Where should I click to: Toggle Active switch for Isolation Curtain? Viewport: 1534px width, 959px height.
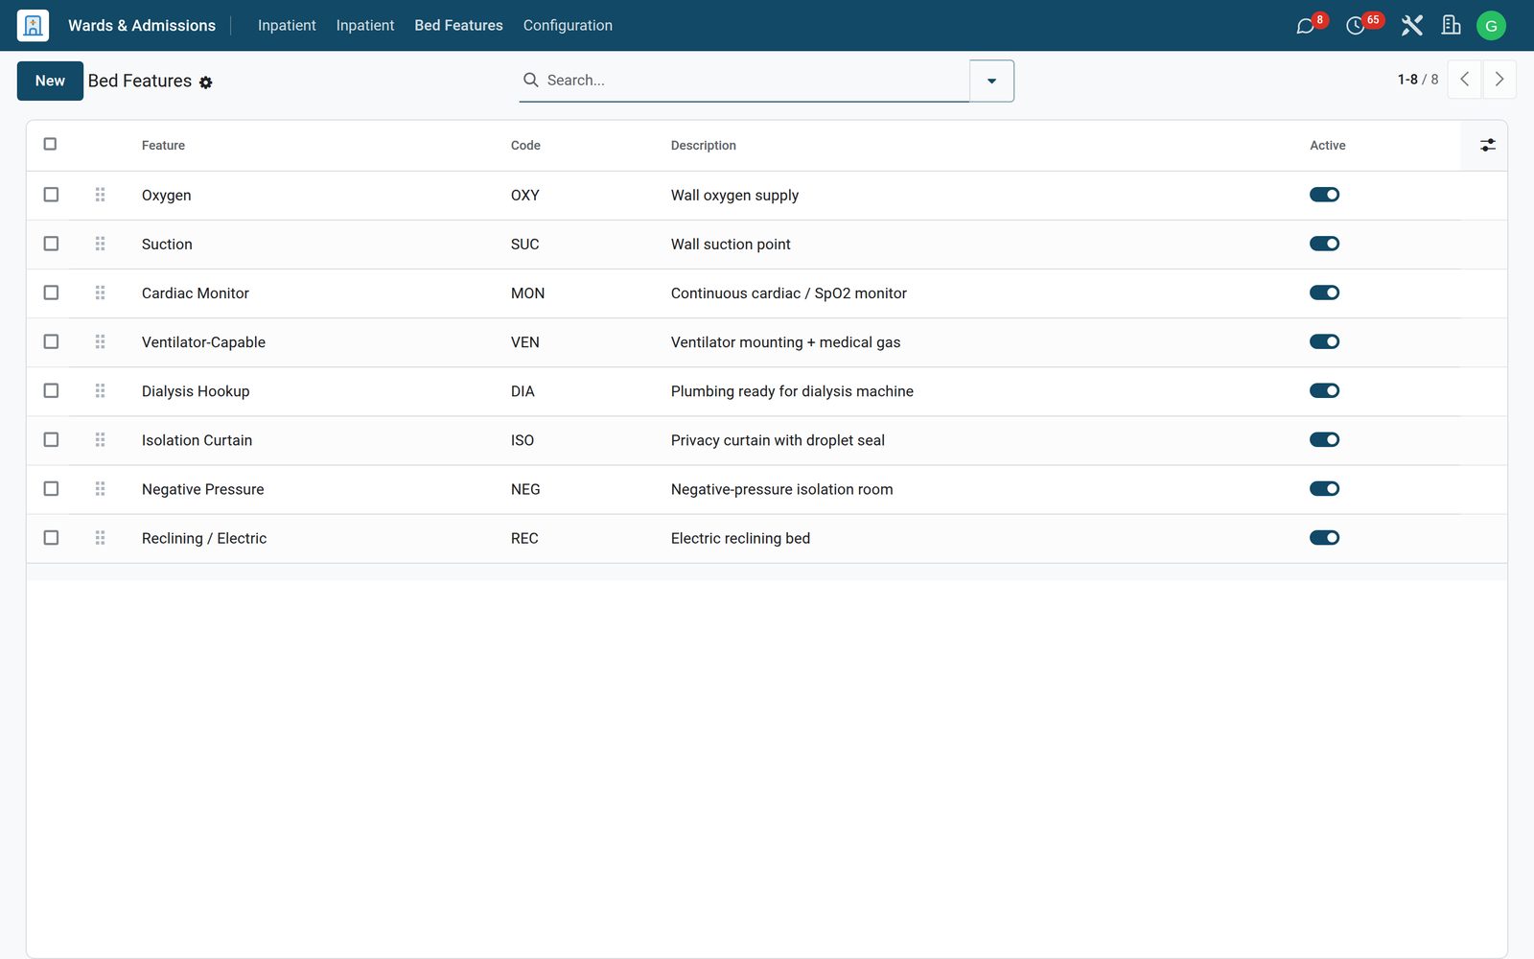pyautogui.click(x=1324, y=439)
